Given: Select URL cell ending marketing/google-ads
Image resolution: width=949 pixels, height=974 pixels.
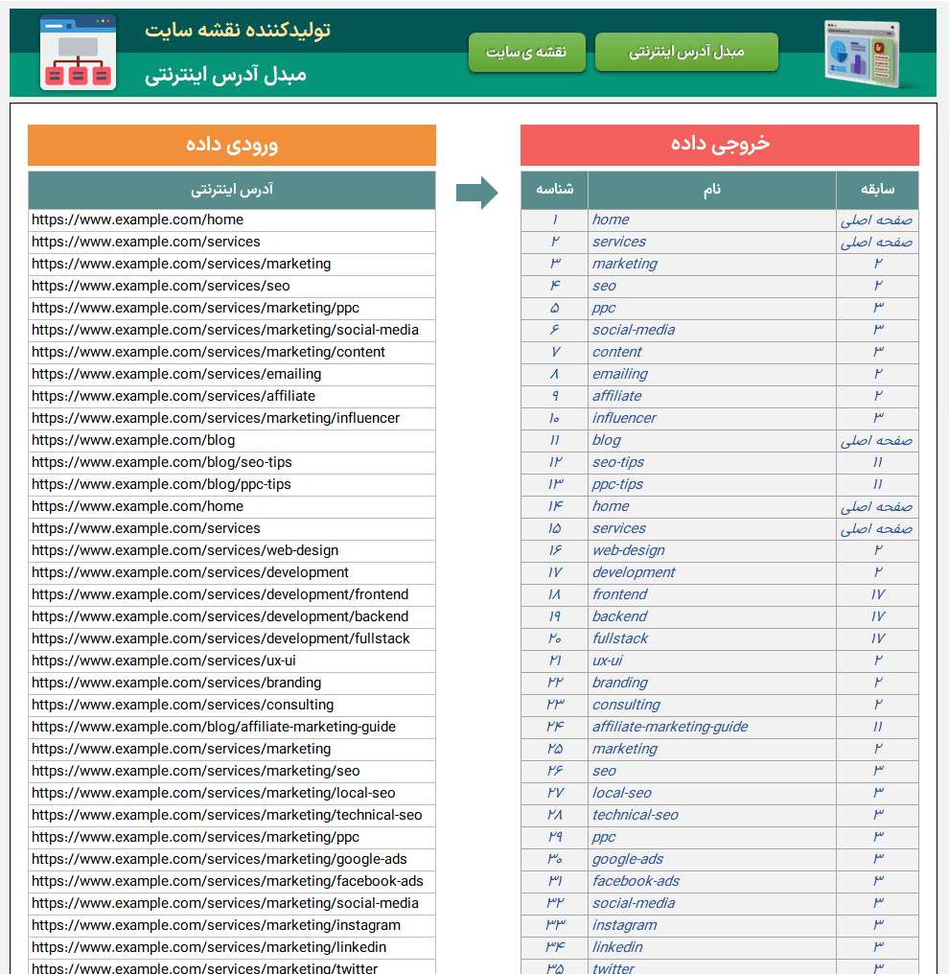Looking at the screenshot, I should [232, 860].
